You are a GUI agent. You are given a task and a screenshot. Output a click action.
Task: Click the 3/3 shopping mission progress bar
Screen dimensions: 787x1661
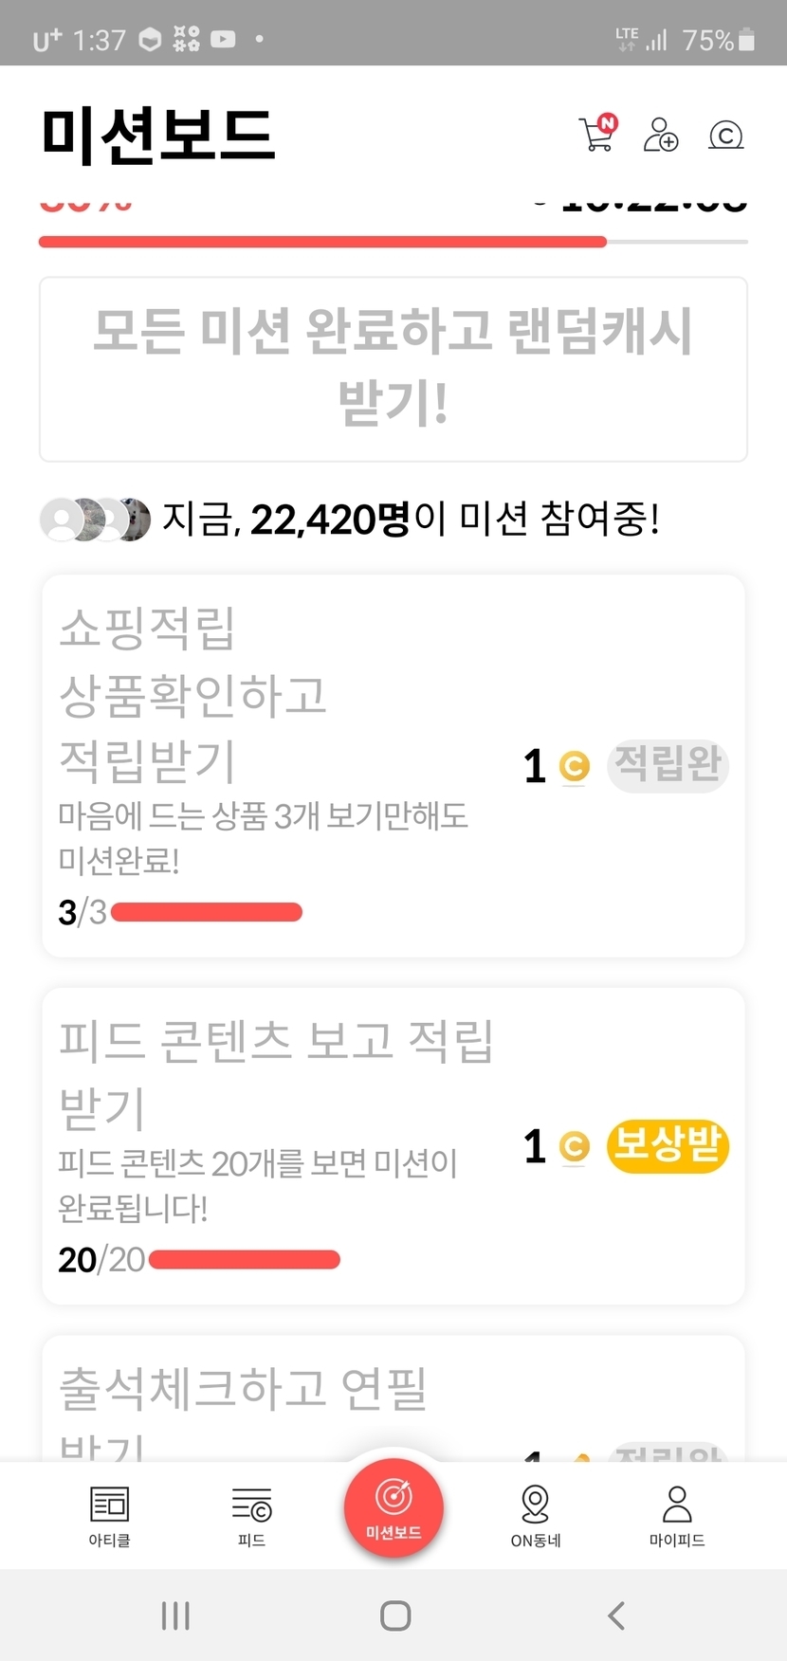coord(207,912)
